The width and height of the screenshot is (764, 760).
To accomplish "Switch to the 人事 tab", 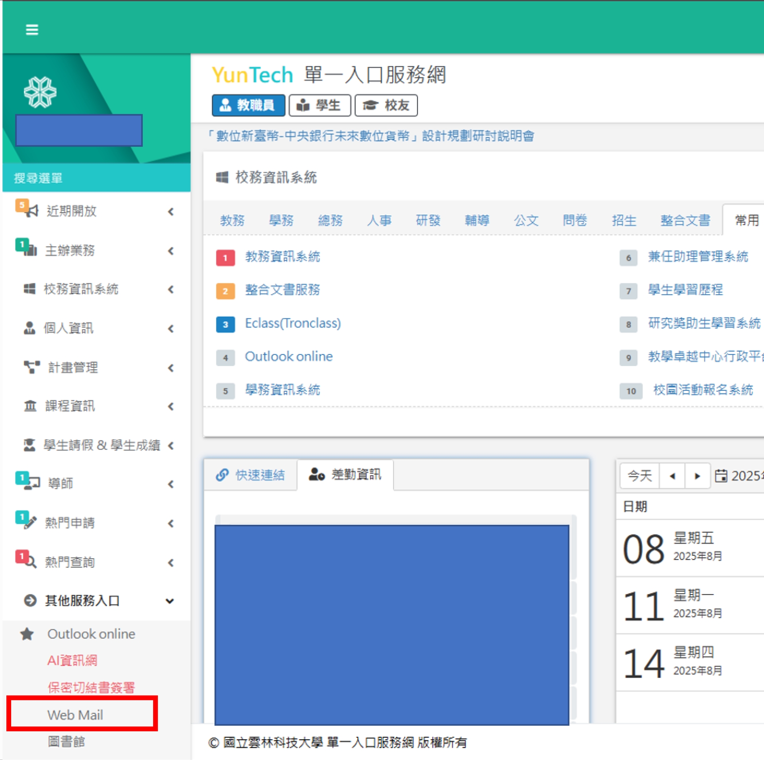I will pos(379,220).
